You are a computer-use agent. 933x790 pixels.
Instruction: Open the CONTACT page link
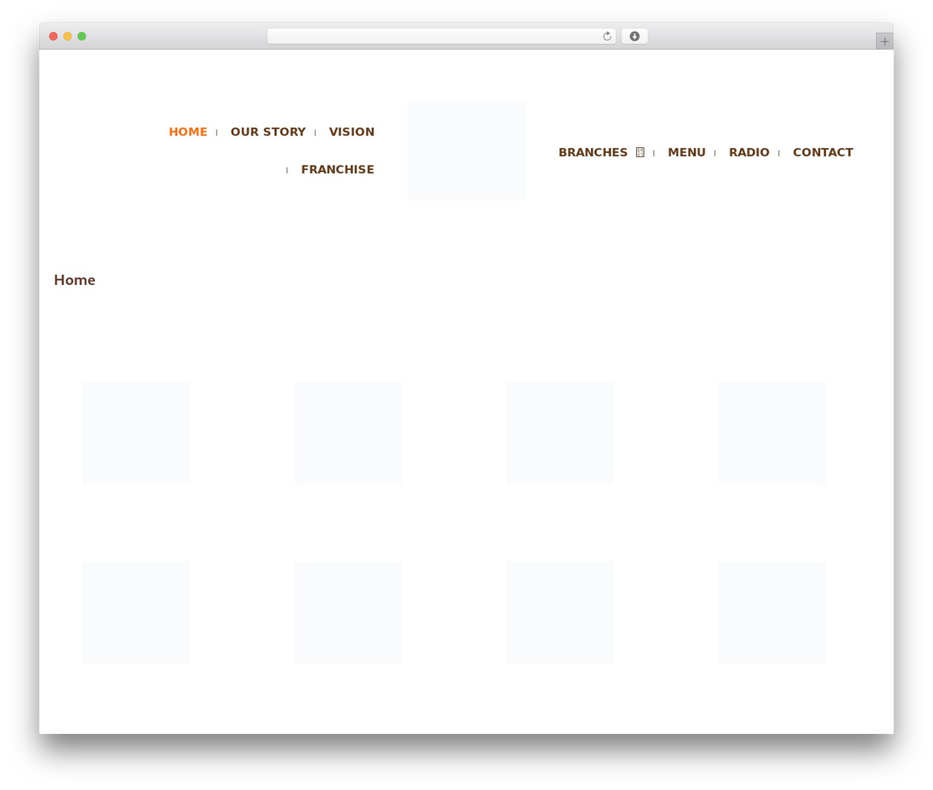tap(823, 152)
